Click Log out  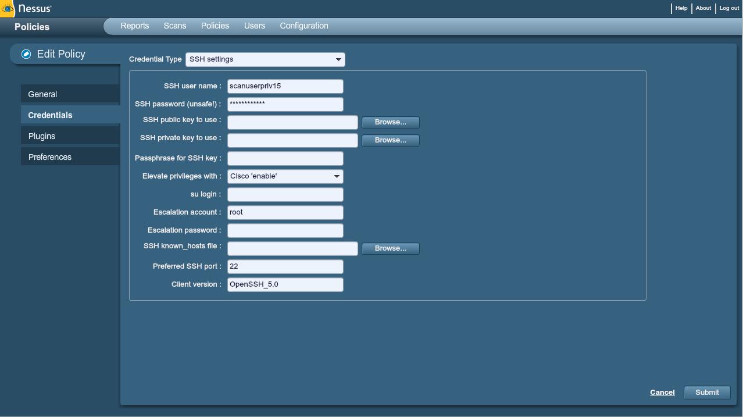click(x=729, y=8)
